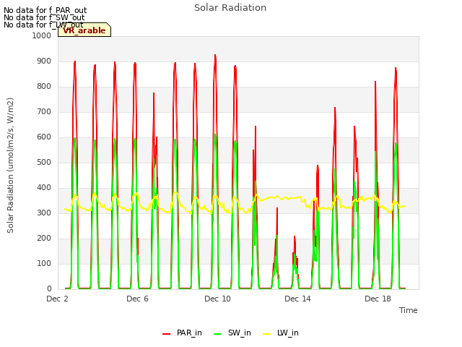Click the Solar Radiation chart title
Viewport: 462px width, 347px height.
click(x=230, y=8)
